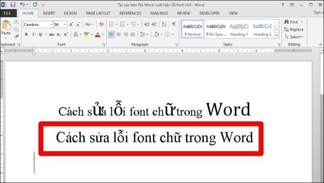Switch to the DESIGN tab
The height and width of the screenshot is (183, 324).
[70, 13]
